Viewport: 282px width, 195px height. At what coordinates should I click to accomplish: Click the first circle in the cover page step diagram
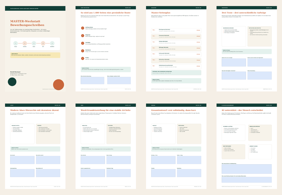[16, 43]
